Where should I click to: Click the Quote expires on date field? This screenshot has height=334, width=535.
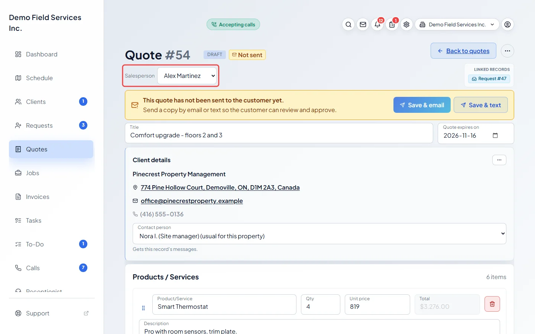(x=476, y=133)
